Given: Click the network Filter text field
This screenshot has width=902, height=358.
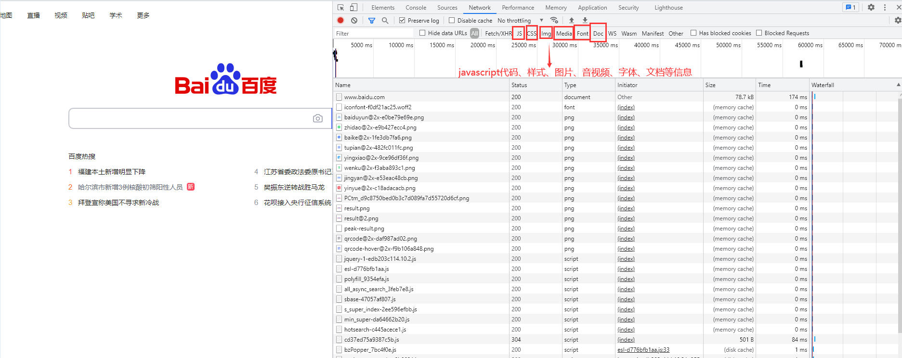Looking at the screenshot, I should [x=374, y=33].
